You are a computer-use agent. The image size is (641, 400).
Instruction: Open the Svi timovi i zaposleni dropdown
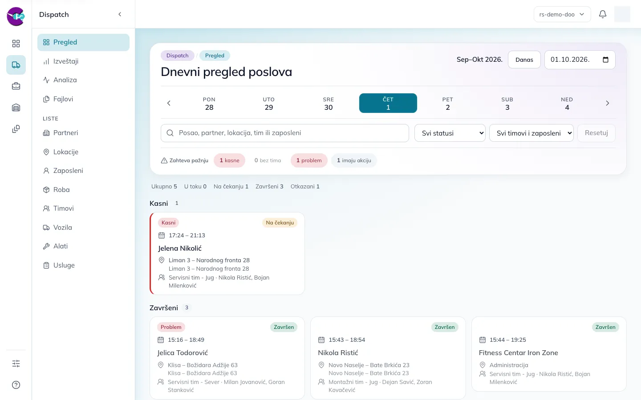[x=531, y=133]
